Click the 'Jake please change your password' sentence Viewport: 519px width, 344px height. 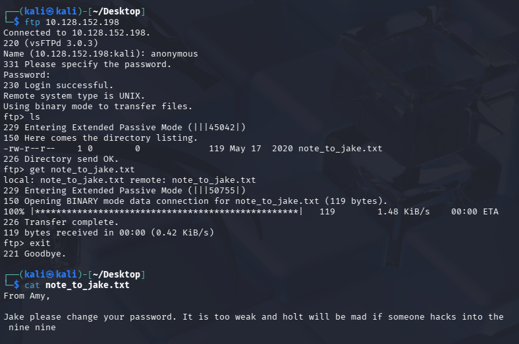click(x=90, y=317)
